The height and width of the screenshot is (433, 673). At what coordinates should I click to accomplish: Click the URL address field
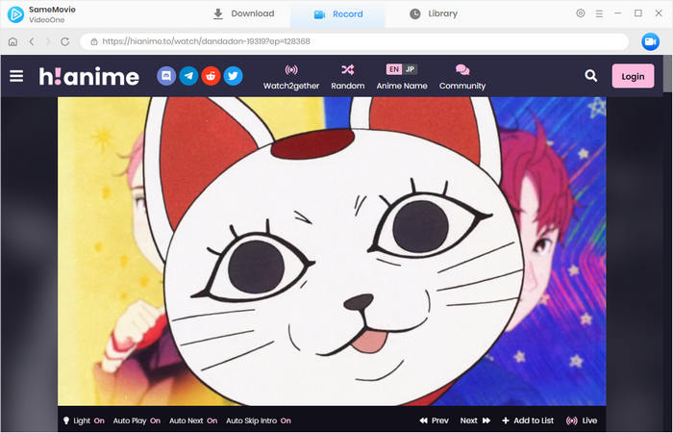355,41
